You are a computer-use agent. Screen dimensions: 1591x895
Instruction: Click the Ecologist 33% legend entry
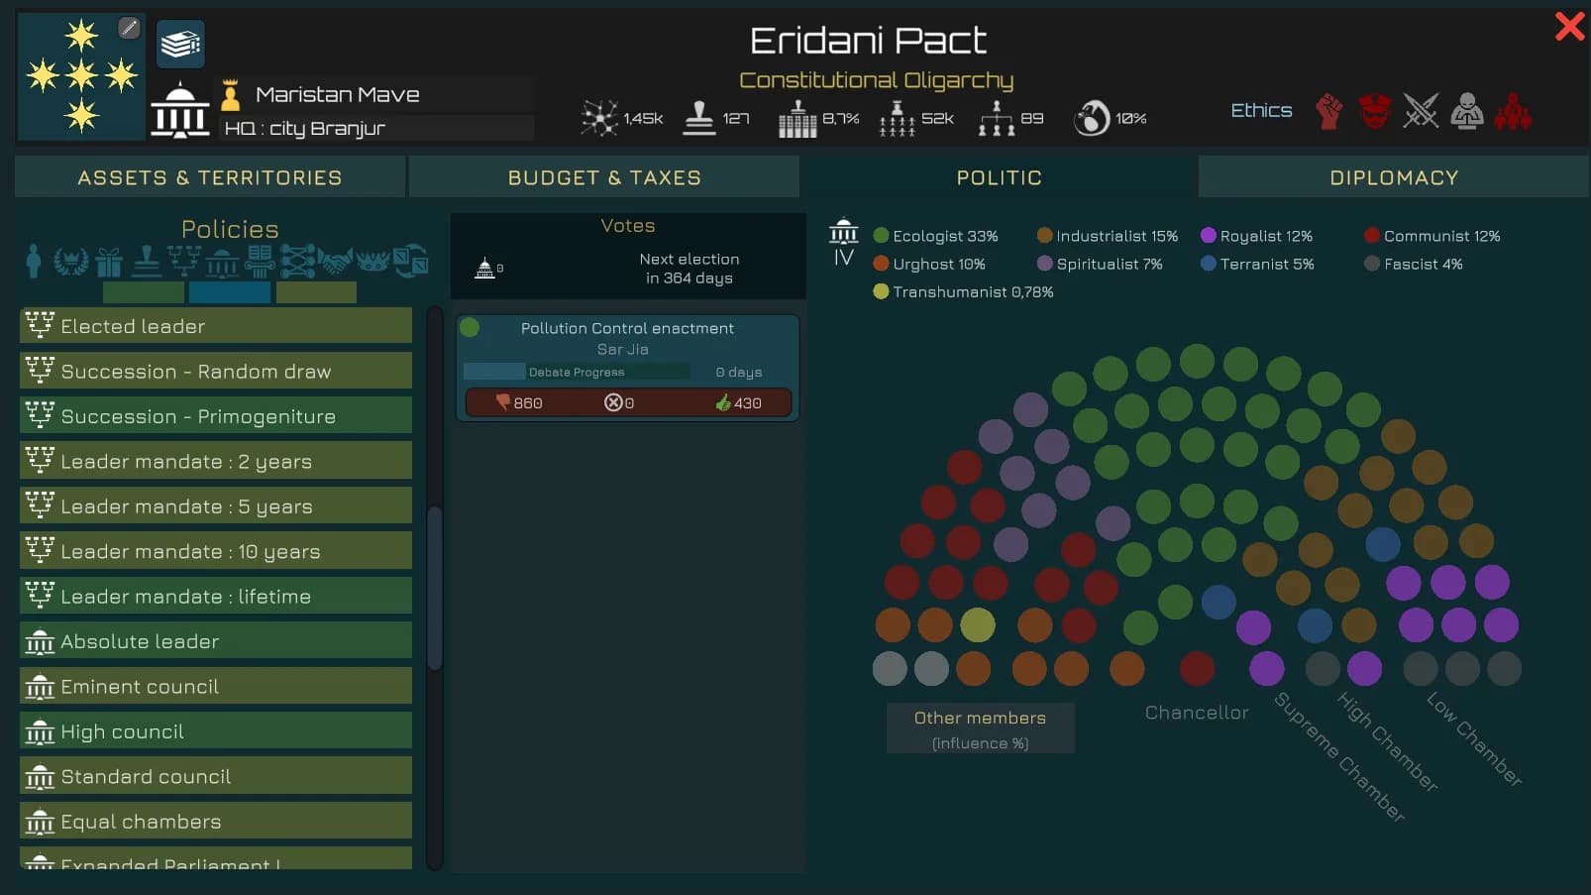click(935, 236)
